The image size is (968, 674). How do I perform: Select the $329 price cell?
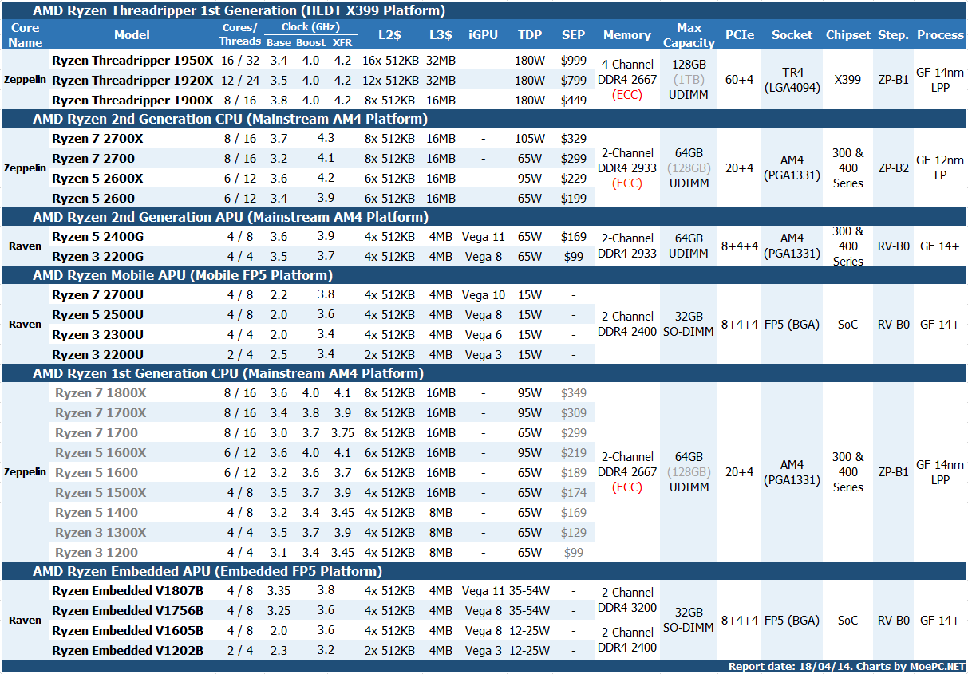[573, 139]
